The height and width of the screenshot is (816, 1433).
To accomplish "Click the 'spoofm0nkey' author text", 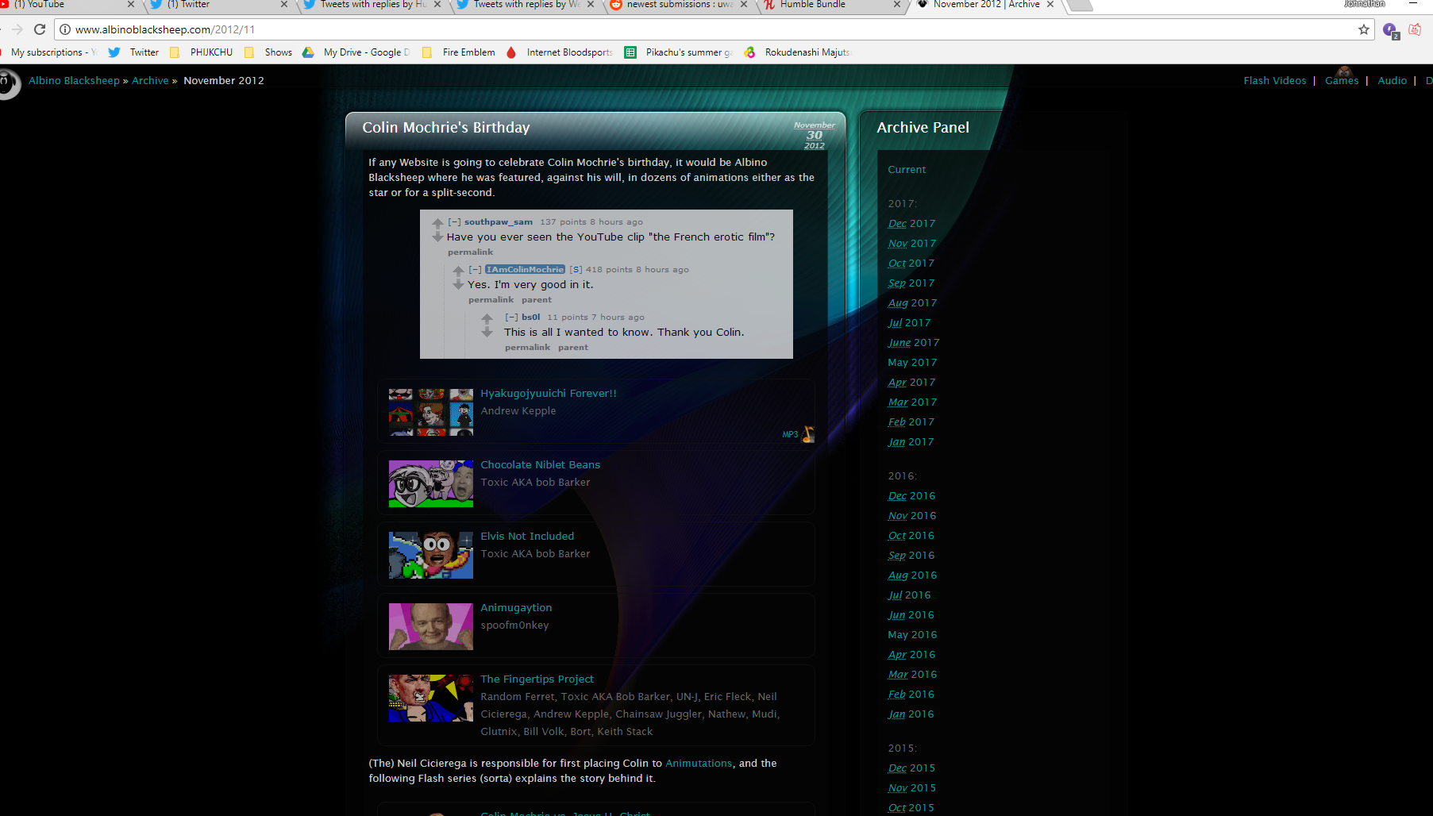I will tap(514, 625).
